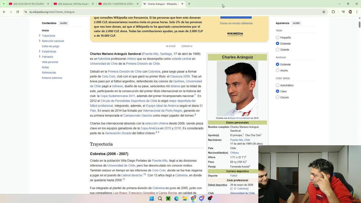Hide the Contenidos sidebar
The height and width of the screenshot is (203, 361).
pyautogui.click(x=63, y=23)
